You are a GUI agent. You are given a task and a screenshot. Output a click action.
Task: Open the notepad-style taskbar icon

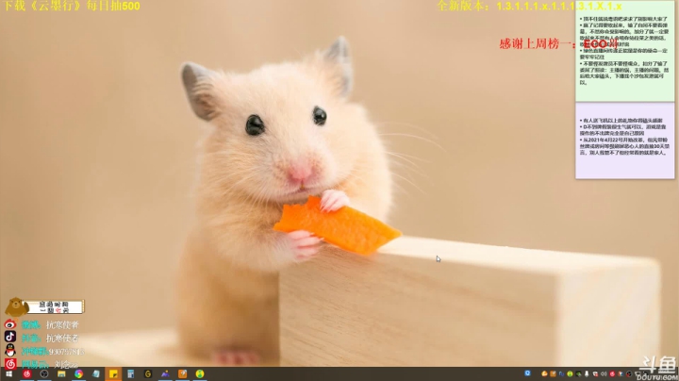coord(95,373)
